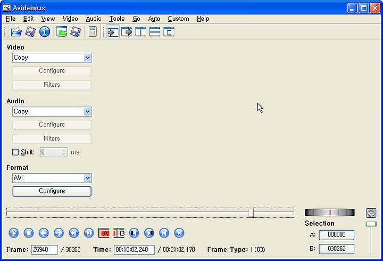Viewport: 383px width, 261px height.
Task: Click the Frame number input field
Action: coord(45,250)
